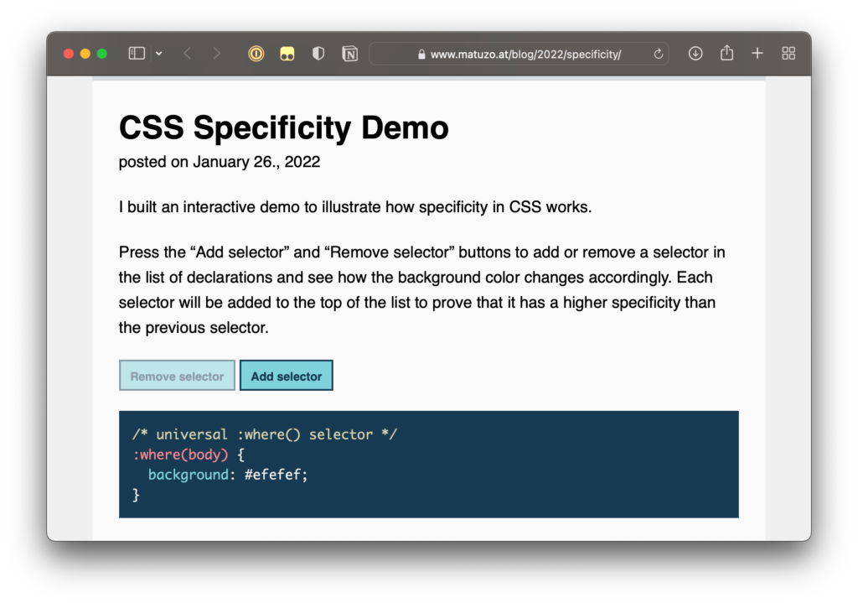Click the universal :where() selector comment
The width and height of the screenshot is (858, 603).
[264, 434]
